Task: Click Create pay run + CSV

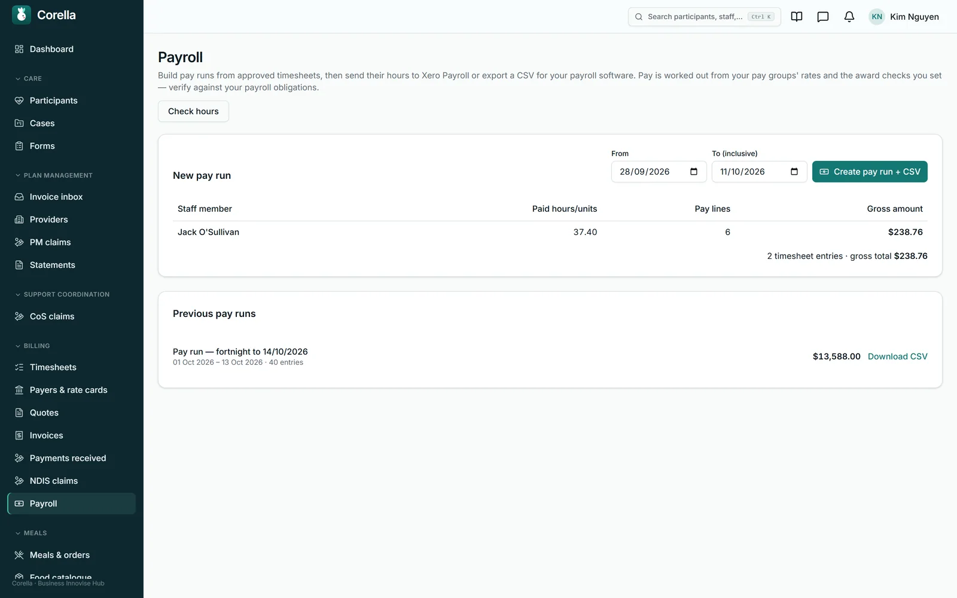Action: (870, 172)
